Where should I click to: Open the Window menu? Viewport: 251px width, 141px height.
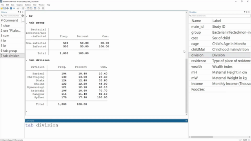[x=42, y=5]
